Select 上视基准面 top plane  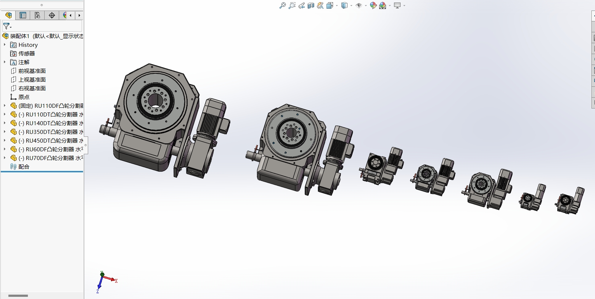tap(32, 79)
